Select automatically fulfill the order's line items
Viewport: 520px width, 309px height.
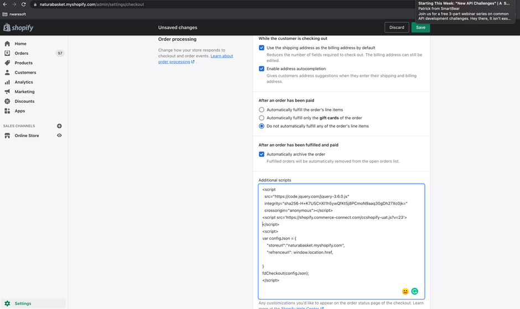click(262, 110)
